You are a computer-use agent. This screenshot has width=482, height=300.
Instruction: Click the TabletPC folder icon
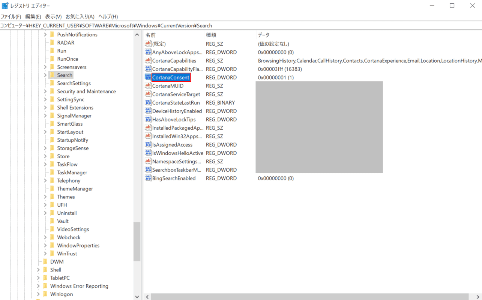click(x=45, y=278)
